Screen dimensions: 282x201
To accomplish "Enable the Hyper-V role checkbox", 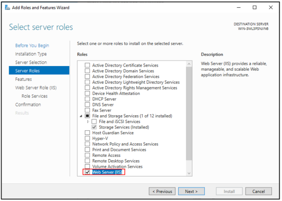I will pos(87,138).
